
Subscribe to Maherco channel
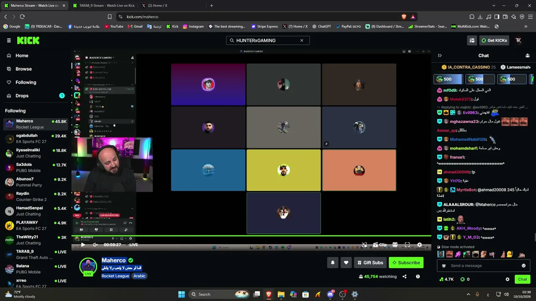point(406,263)
